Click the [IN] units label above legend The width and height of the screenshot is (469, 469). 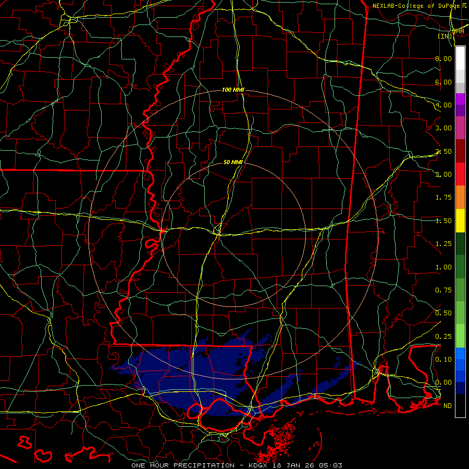[446, 36]
